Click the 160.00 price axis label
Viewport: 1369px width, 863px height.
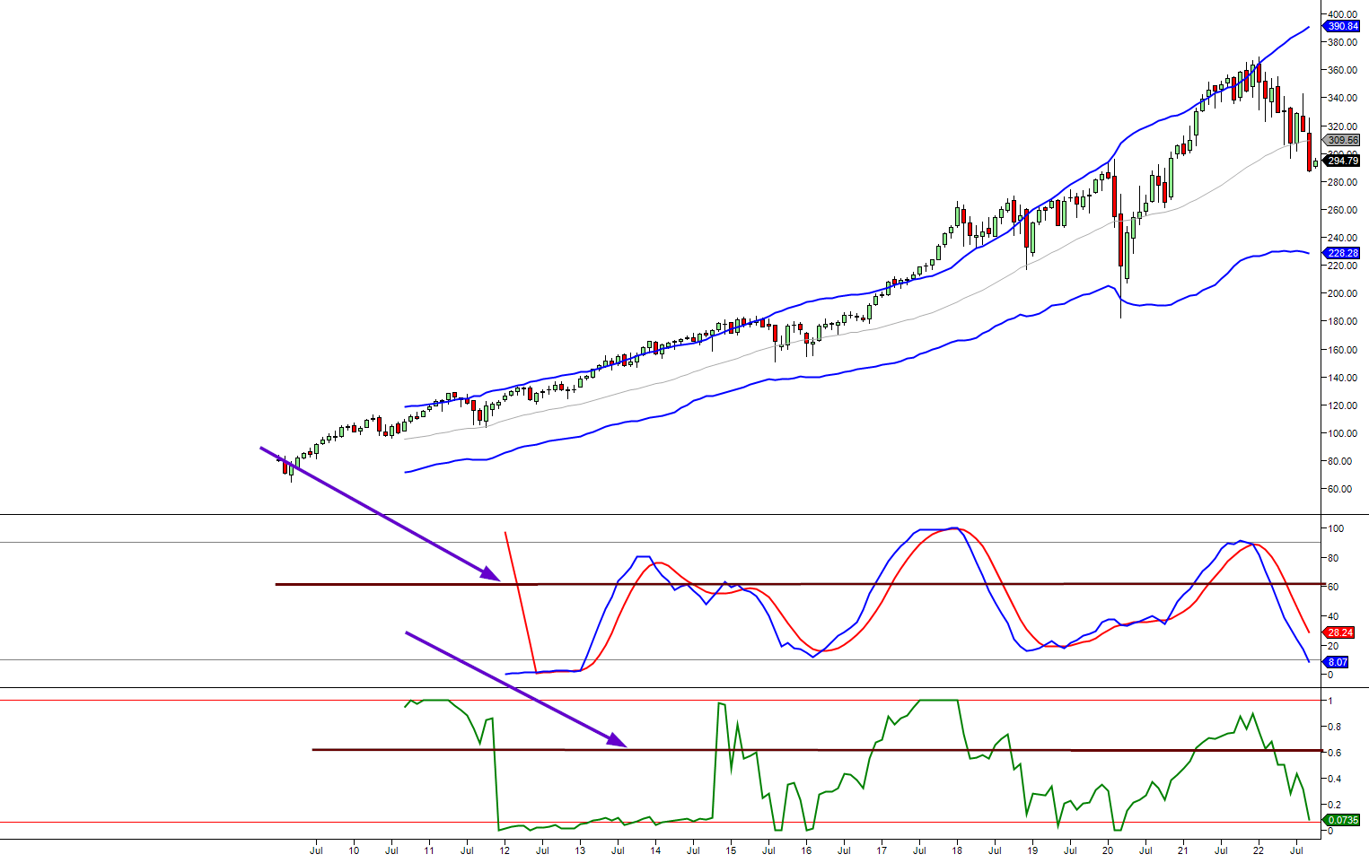[x=1342, y=350]
